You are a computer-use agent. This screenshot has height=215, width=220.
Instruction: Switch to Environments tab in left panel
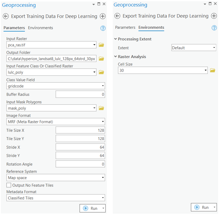[40, 28]
